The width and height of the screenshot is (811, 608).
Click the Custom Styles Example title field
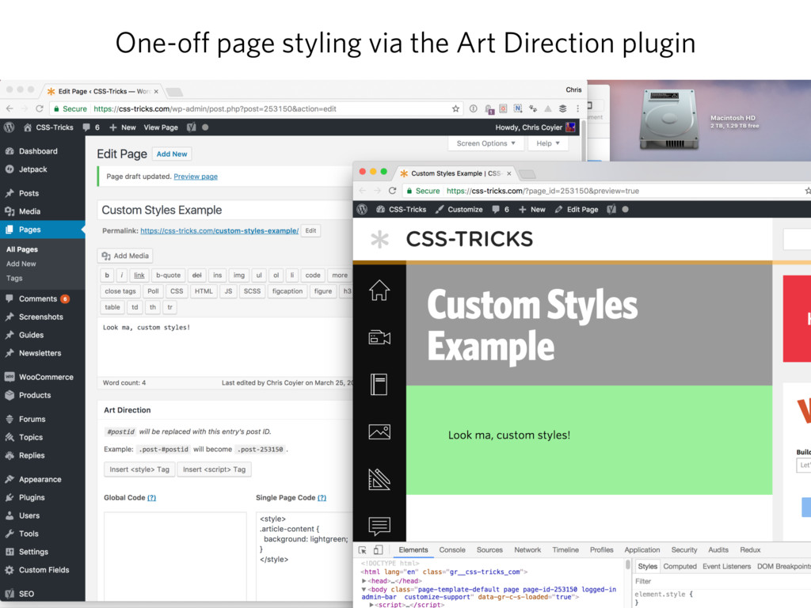click(x=225, y=210)
